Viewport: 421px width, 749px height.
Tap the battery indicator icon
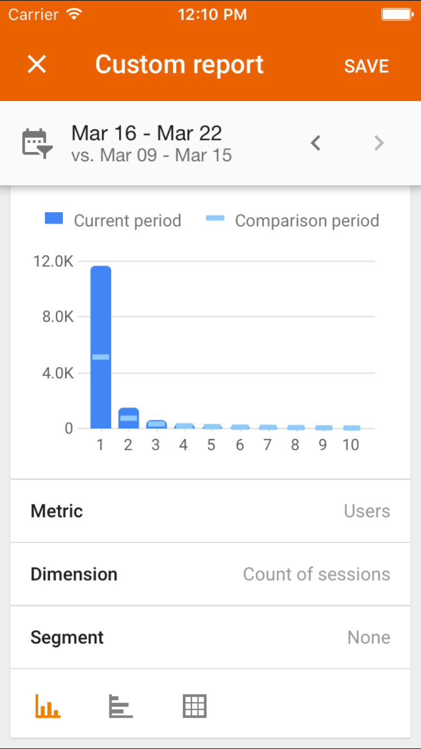pos(397,14)
